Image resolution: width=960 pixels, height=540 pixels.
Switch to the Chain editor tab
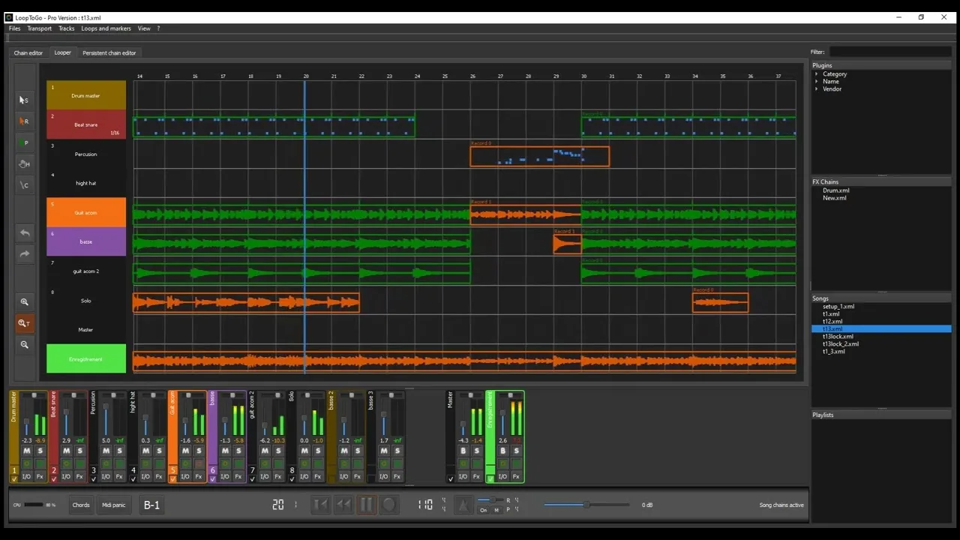click(x=28, y=53)
